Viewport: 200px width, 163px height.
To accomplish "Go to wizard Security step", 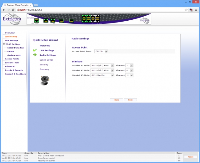I will [x=44, y=64].
